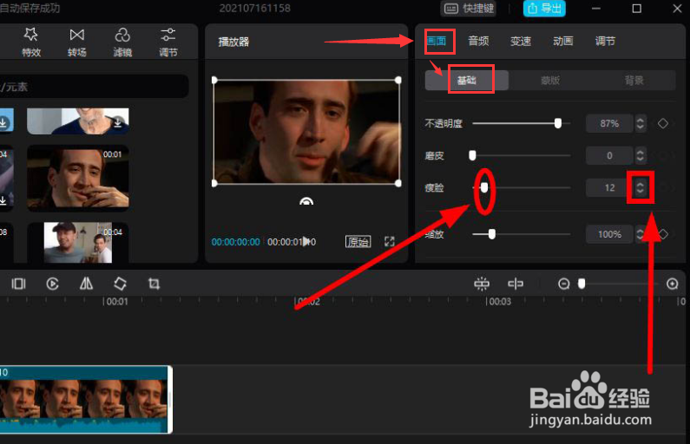The image size is (690, 444).
Task: Click the 不透明度 opacity slider handle
Action: click(558, 123)
